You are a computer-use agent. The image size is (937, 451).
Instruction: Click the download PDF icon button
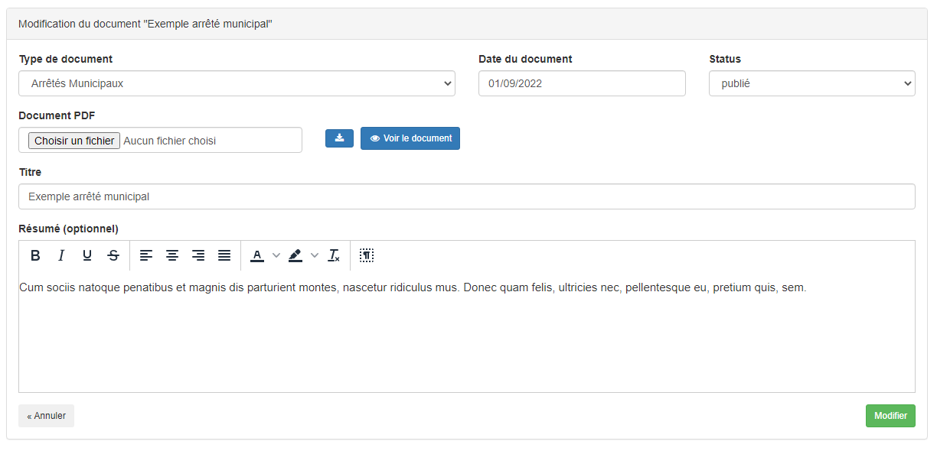pos(339,138)
